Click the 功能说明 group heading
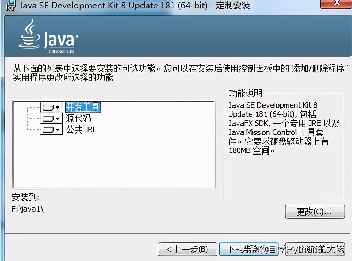352x261 pixels. tap(246, 93)
